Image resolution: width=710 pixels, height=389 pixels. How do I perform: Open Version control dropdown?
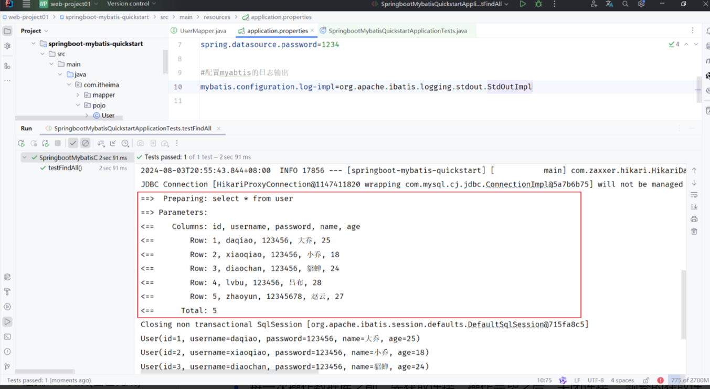point(132,4)
